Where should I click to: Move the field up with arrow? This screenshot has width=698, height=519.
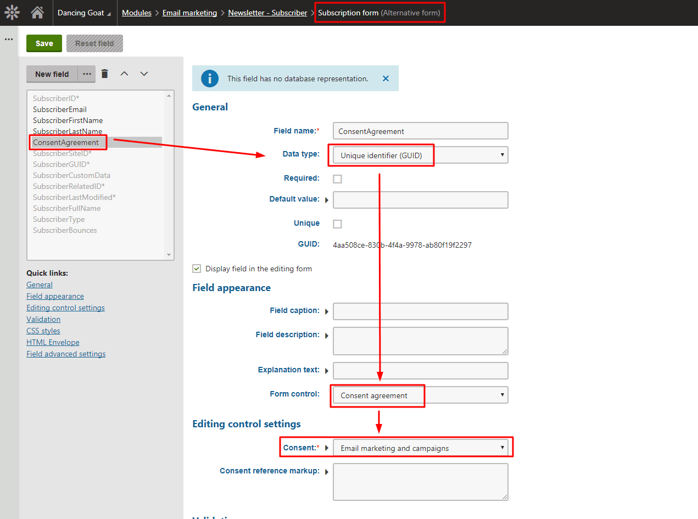[125, 74]
